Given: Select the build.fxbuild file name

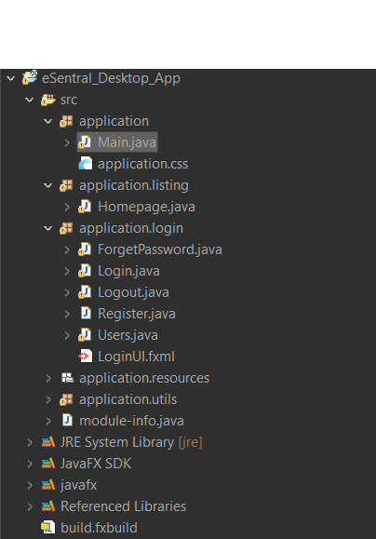Looking at the screenshot, I should pyautogui.click(x=99, y=528).
